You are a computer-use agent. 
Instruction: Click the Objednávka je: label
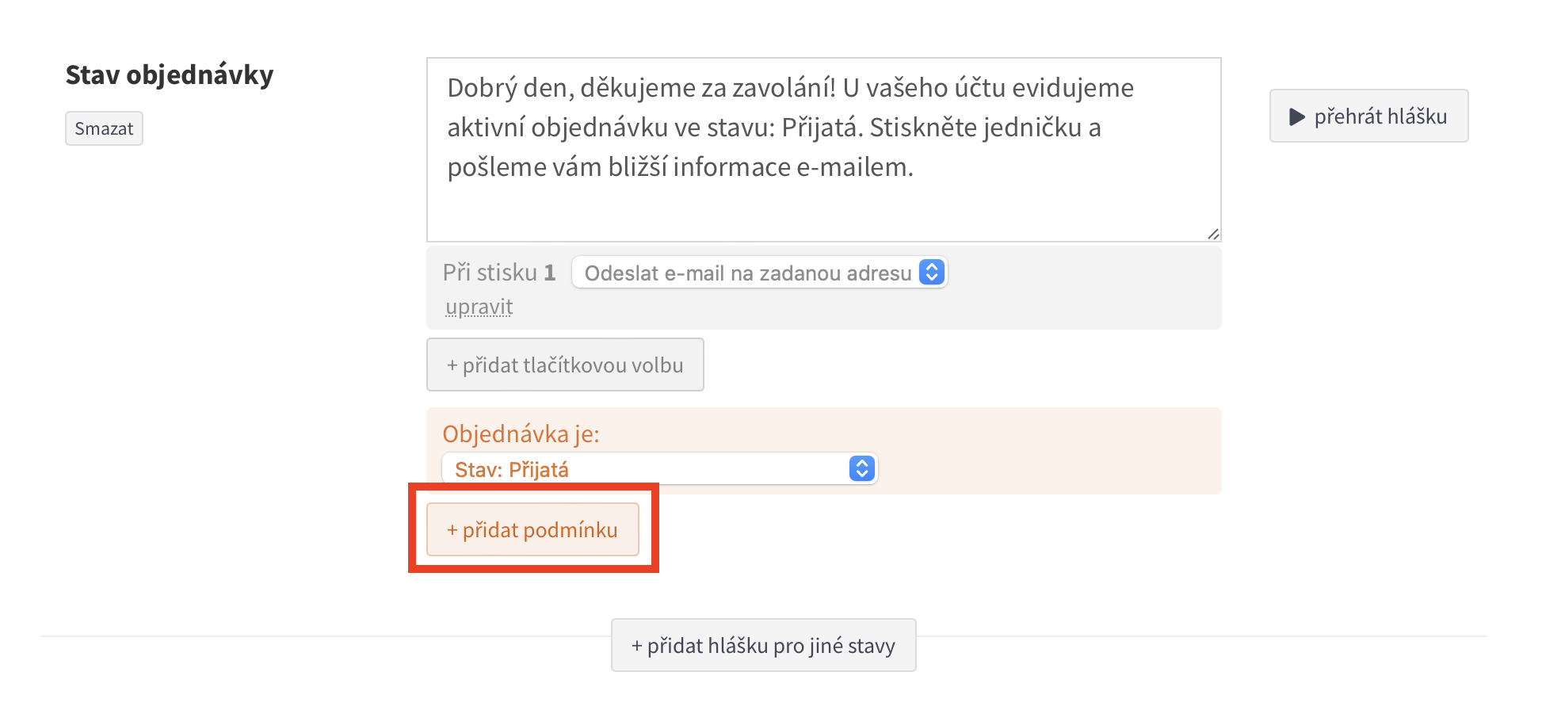pos(521,433)
